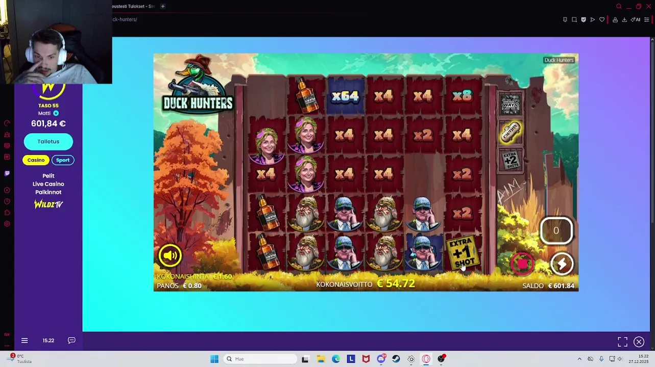This screenshot has height=367, width=655.
Task: Click the Duck Hunters logo
Action: 197,87
